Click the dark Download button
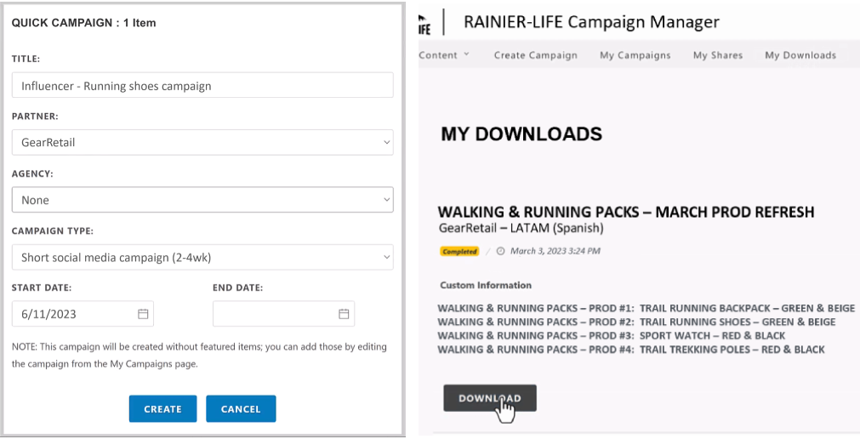This screenshot has width=860, height=439. click(x=489, y=398)
